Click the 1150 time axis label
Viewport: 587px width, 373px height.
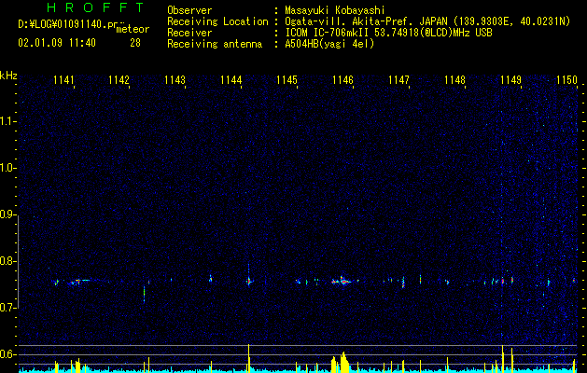(x=566, y=80)
